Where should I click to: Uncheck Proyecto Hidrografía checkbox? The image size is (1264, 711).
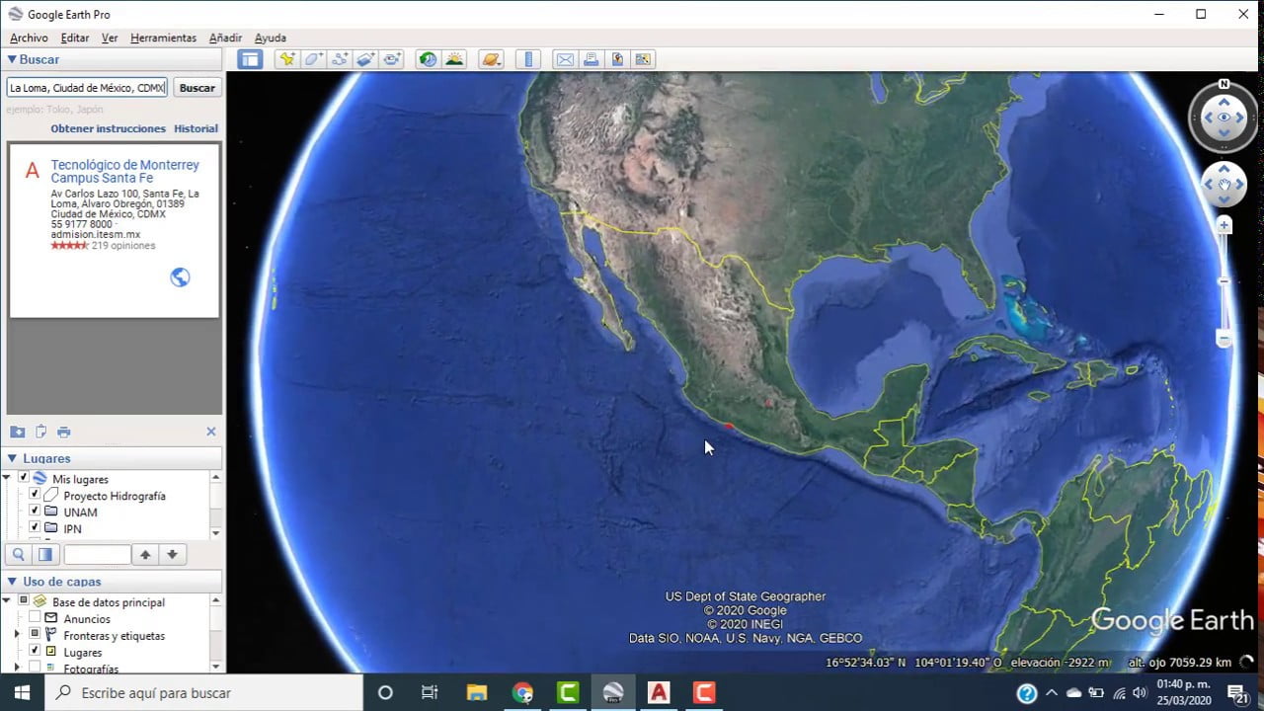pos(35,495)
